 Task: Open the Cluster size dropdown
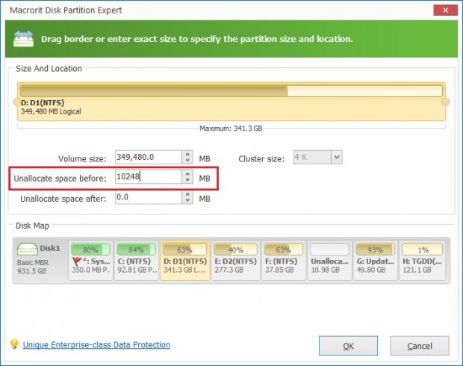tap(336, 158)
